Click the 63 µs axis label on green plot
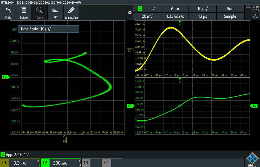Viewport: 260px width, 167px height. tap(243, 133)
